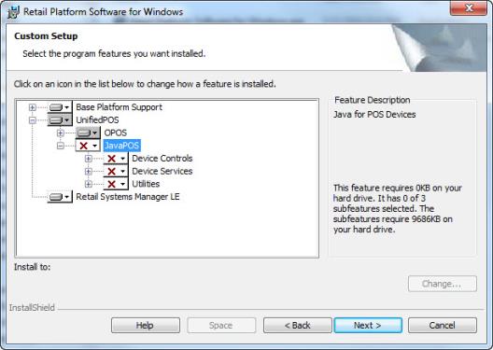Screen dimensions: 493x350
Task: Open OPOS feature install-state icon
Action: [88, 133]
